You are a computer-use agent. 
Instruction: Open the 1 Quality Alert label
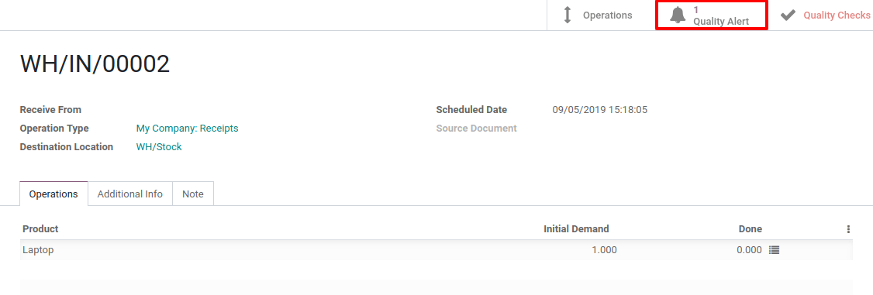(x=721, y=15)
